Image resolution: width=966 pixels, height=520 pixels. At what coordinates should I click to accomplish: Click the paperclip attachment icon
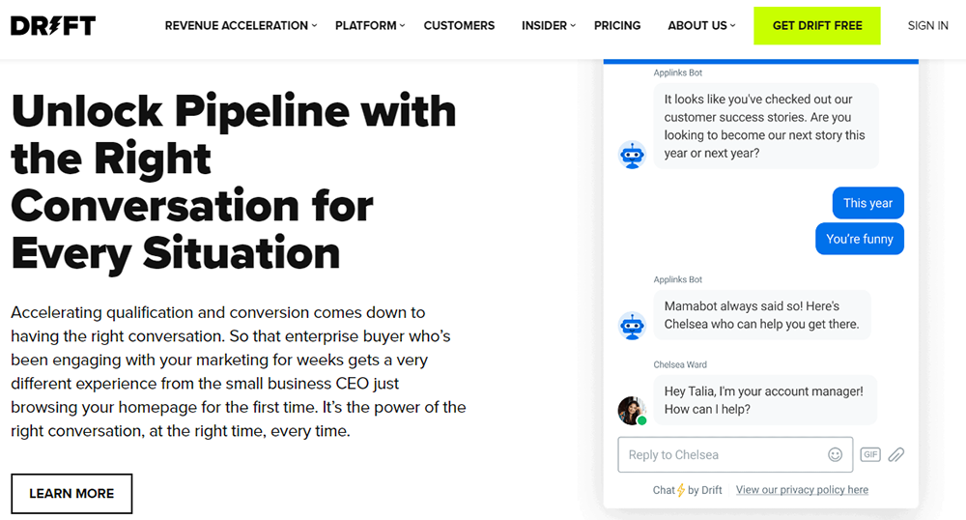[x=896, y=454]
